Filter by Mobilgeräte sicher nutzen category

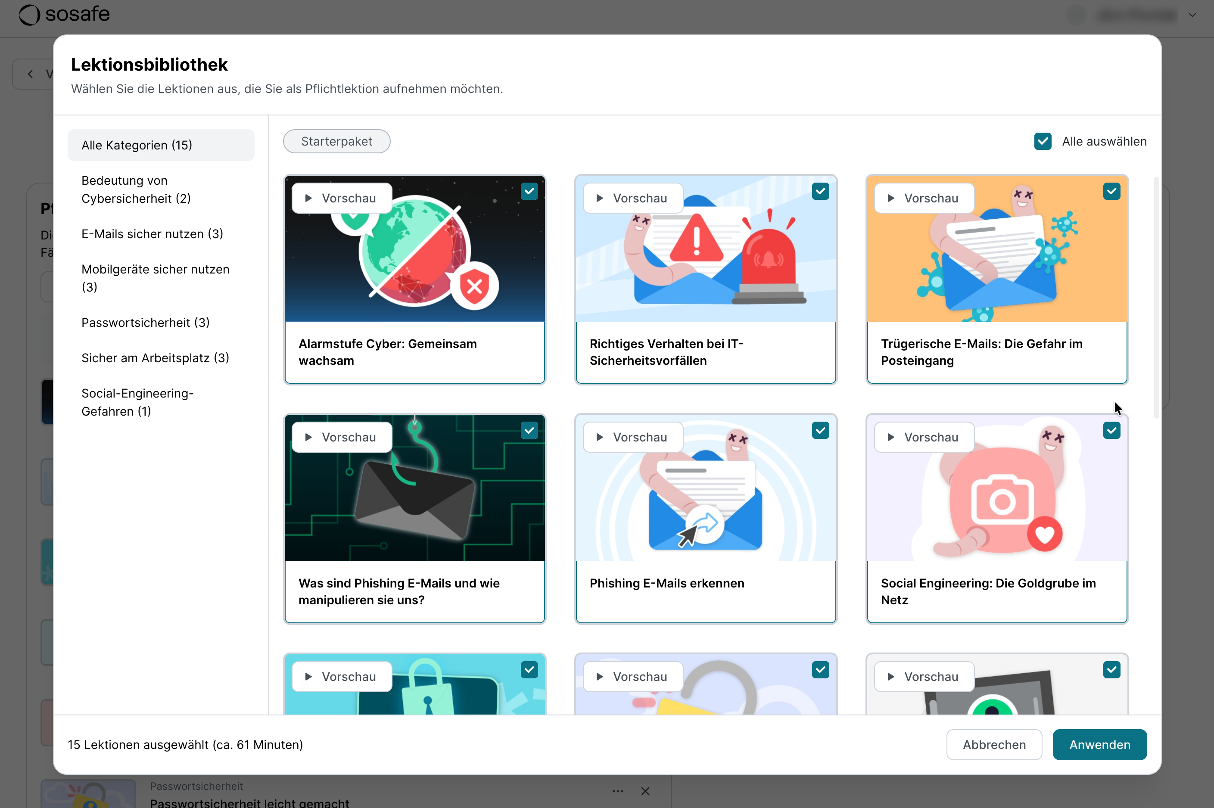[x=161, y=278]
